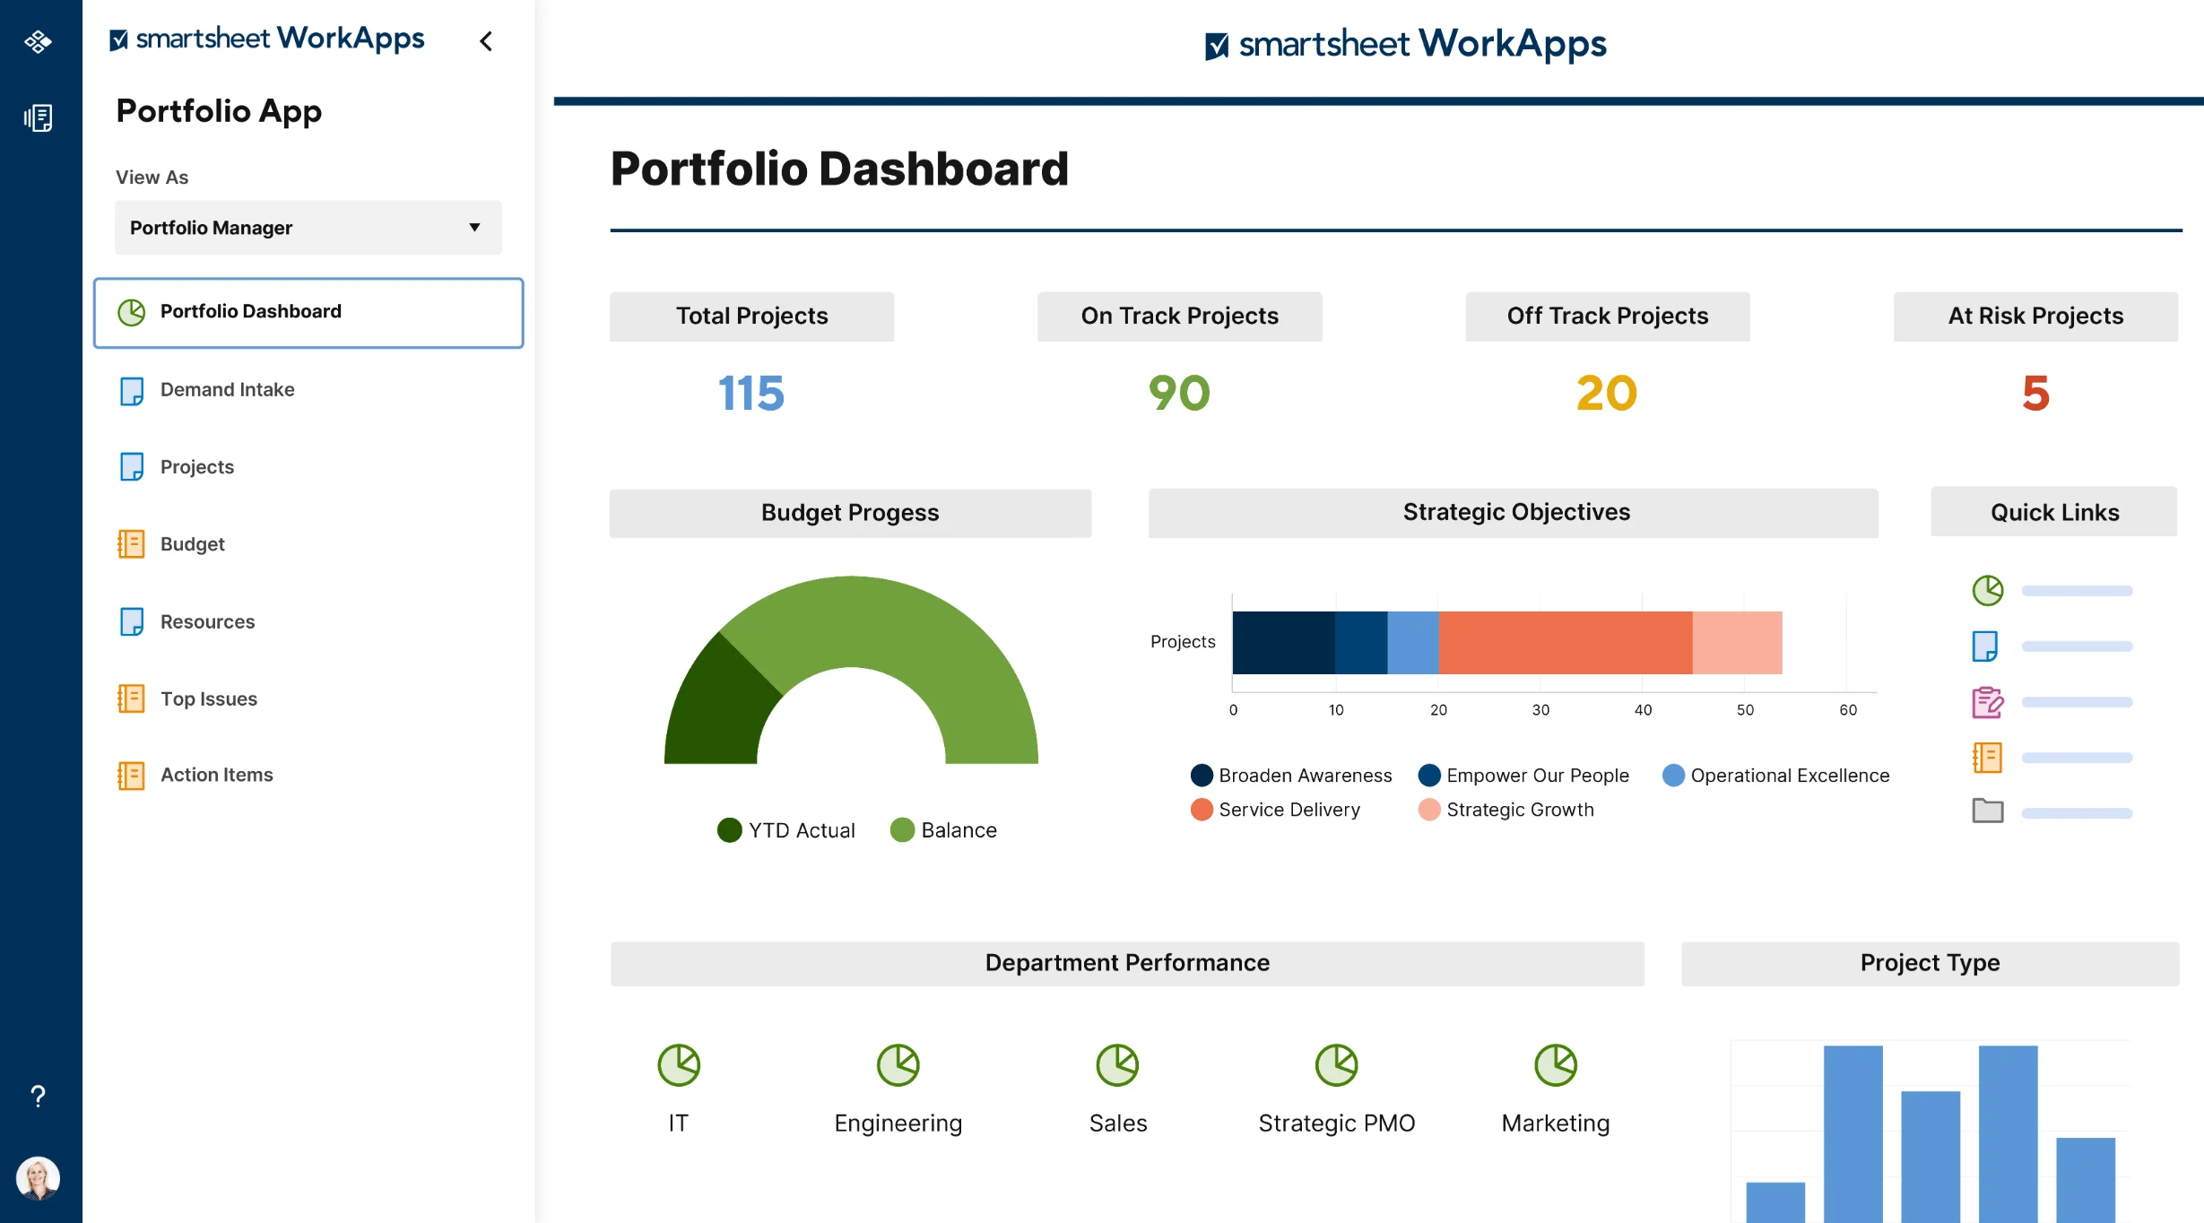This screenshot has height=1223, width=2204.
Task: Click the Marketing department chart icon
Action: pyautogui.click(x=1556, y=1065)
